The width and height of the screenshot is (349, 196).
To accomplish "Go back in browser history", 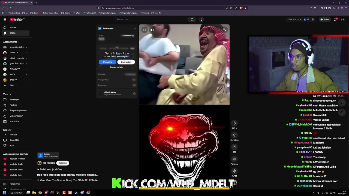I will 3,8.
